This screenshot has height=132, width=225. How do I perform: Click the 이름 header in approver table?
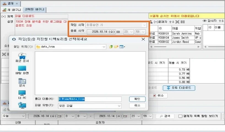183,28
